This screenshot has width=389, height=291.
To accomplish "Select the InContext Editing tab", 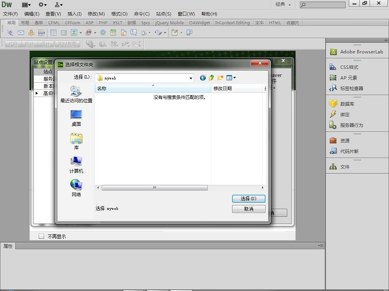I will 232,23.
